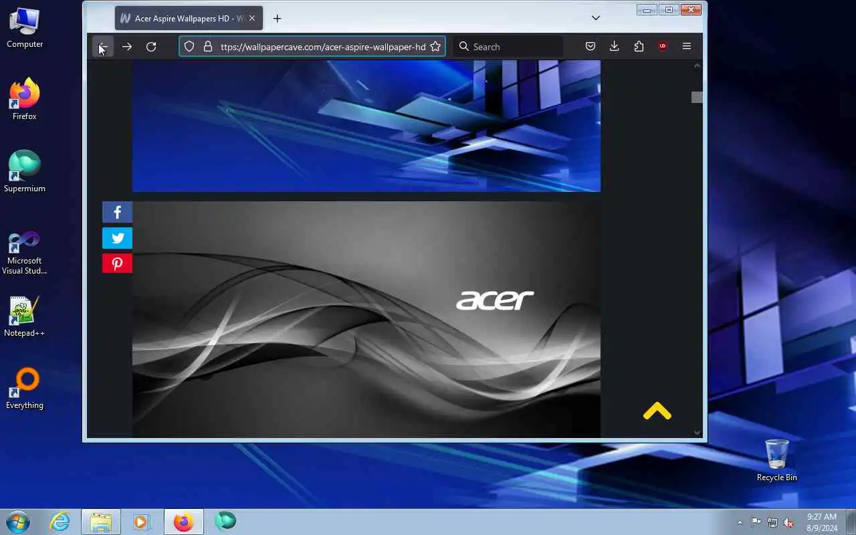Open the Extensions puzzle icon
This screenshot has width=856, height=535.
point(639,46)
